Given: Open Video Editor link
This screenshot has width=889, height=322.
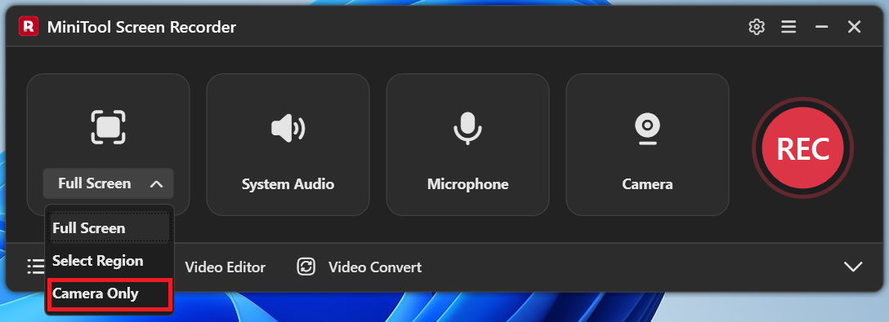Looking at the screenshot, I should (x=225, y=267).
